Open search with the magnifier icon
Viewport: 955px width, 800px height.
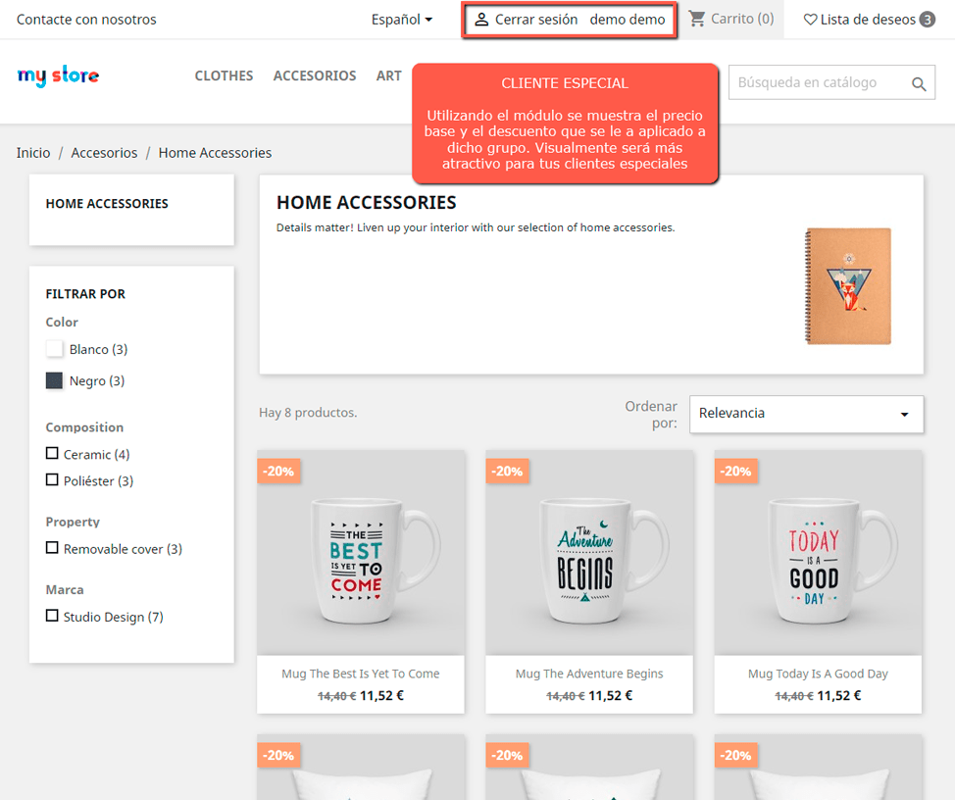(918, 83)
